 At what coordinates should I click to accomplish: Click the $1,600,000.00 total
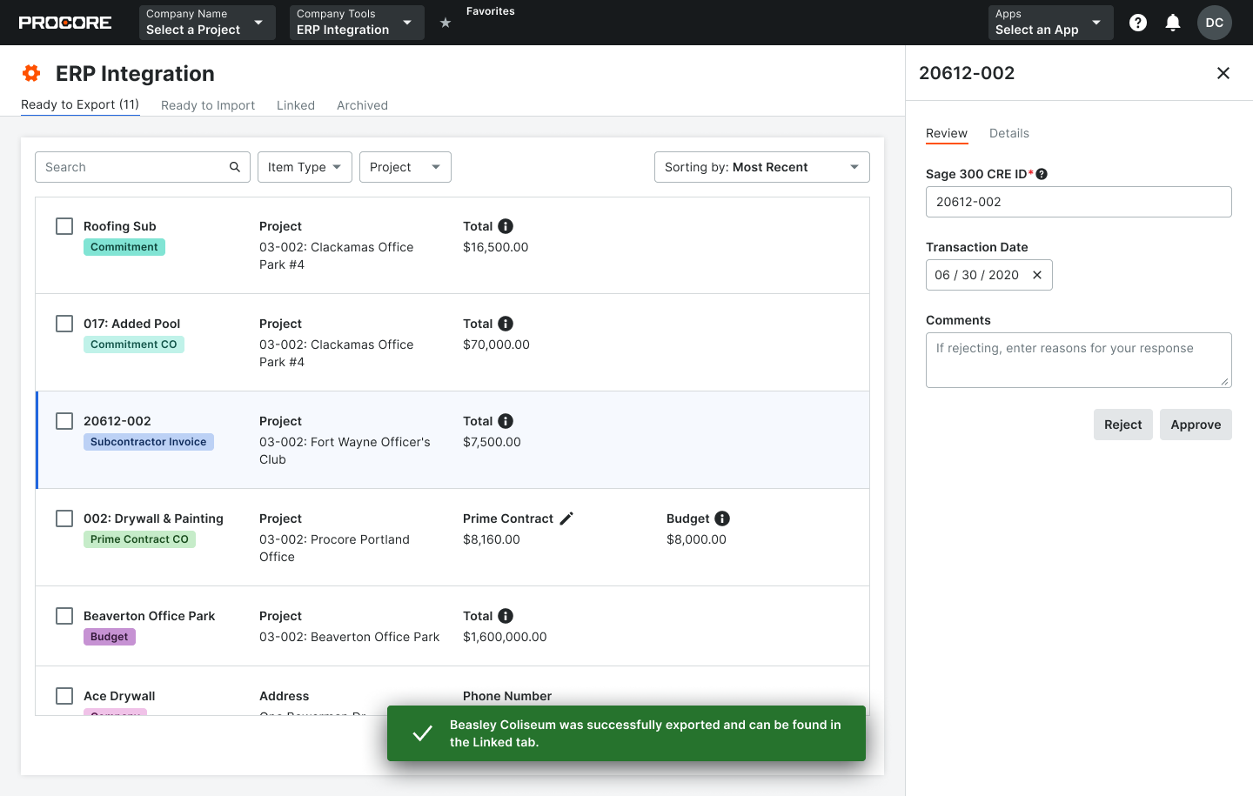click(505, 637)
